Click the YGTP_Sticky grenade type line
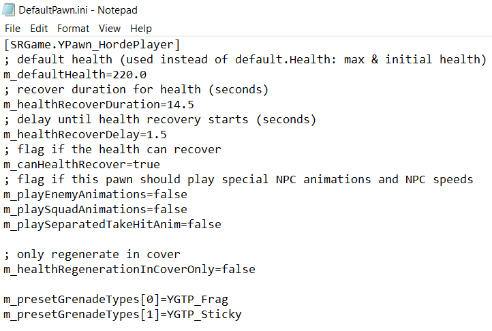 tap(123, 315)
